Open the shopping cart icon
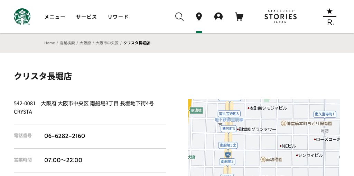Viewport: 354px width, 176px height. (239, 17)
